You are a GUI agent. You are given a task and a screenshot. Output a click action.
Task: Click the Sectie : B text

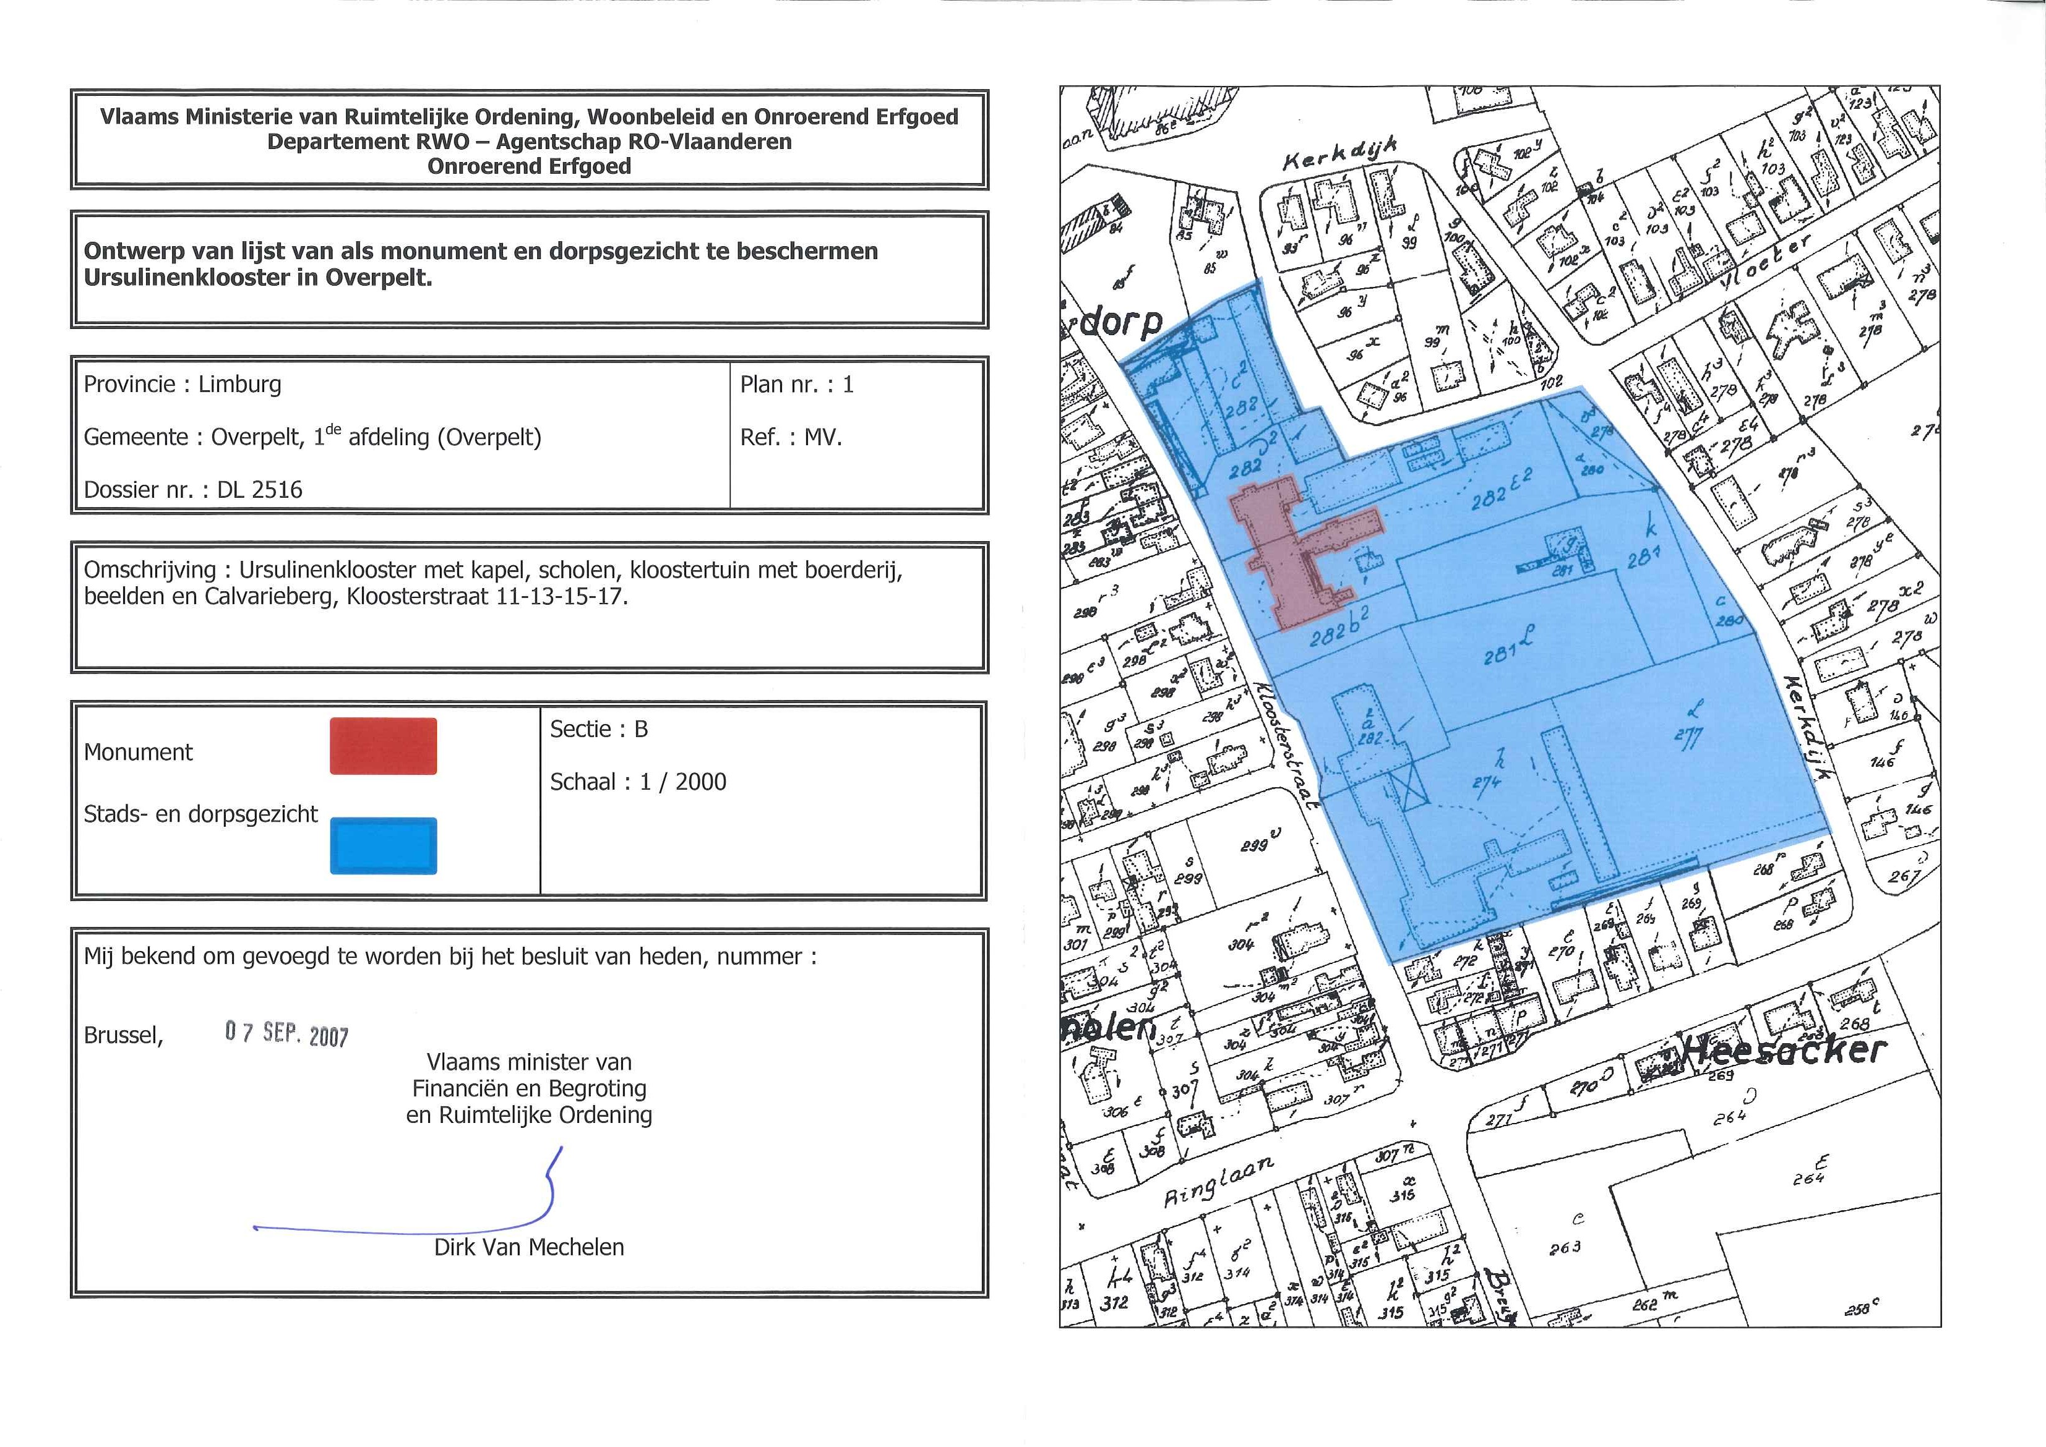598,729
